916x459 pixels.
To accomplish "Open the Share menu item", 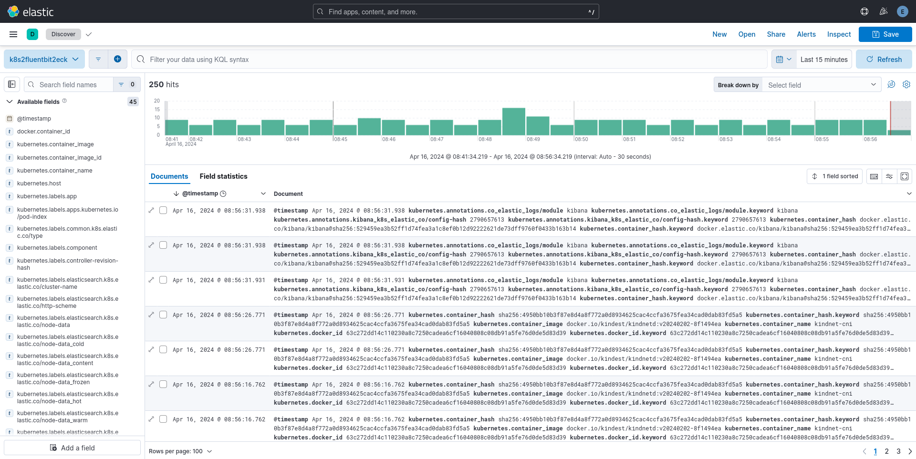I will pyautogui.click(x=776, y=34).
